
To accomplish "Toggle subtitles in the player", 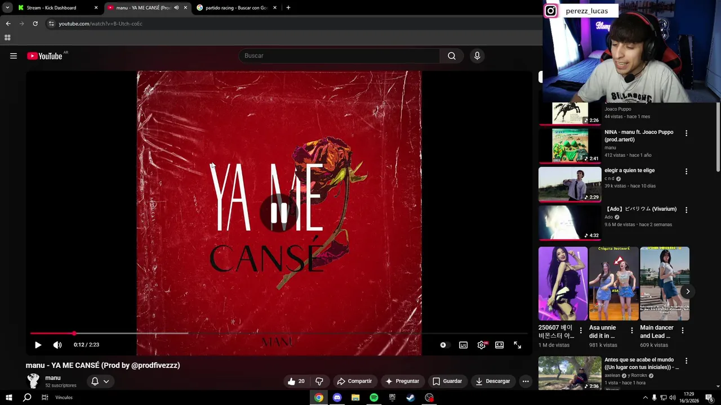I will [463, 345].
